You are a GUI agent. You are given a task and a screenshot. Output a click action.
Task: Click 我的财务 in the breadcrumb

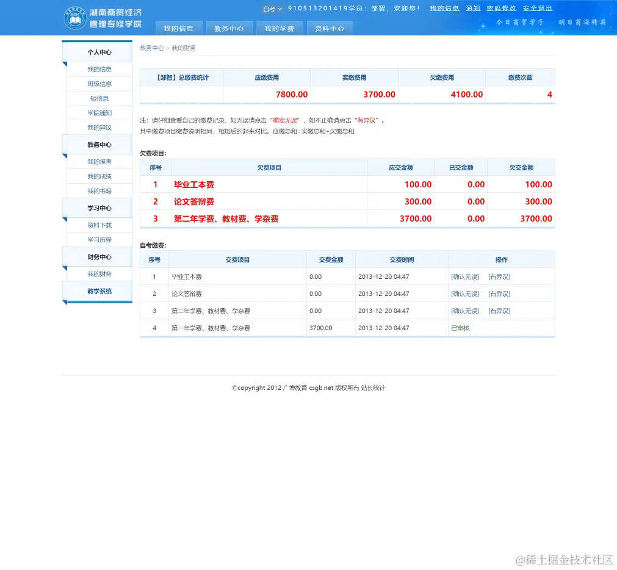[x=184, y=48]
